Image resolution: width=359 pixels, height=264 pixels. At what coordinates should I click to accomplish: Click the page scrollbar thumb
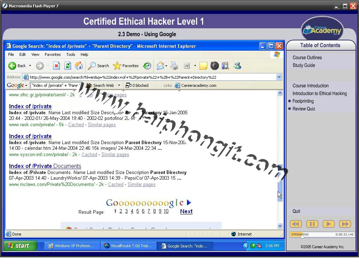pos(280,183)
